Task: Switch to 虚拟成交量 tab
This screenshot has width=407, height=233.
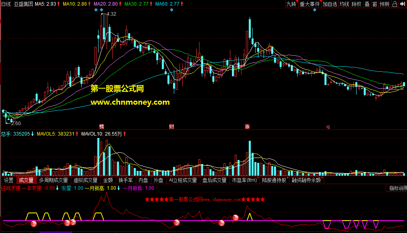Action: point(85,180)
